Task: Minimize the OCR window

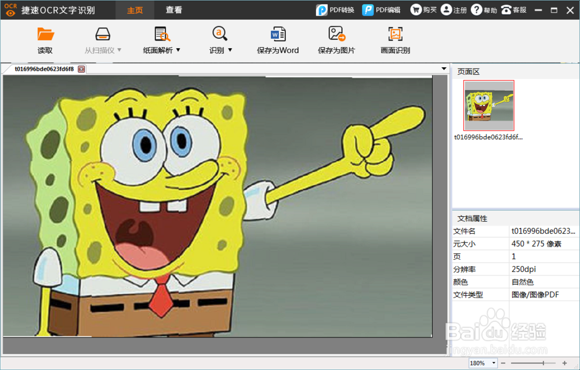Action: [x=539, y=10]
